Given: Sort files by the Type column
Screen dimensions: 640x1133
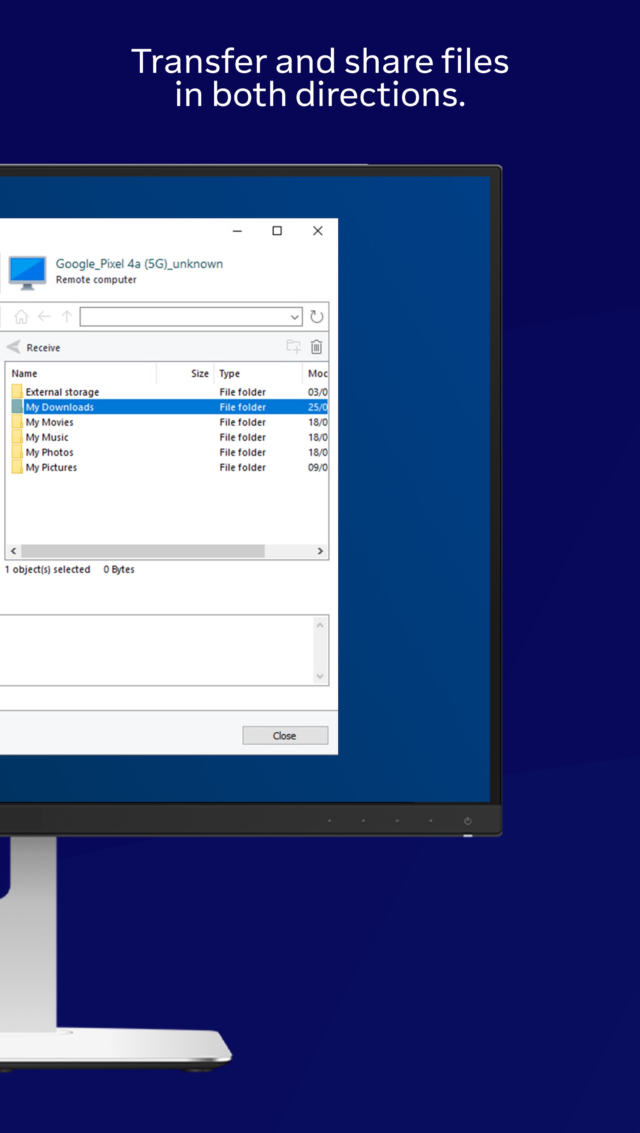Looking at the screenshot, I should coord(229,373).
